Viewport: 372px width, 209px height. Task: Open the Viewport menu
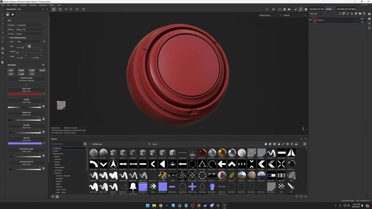(x=33, y=5)
